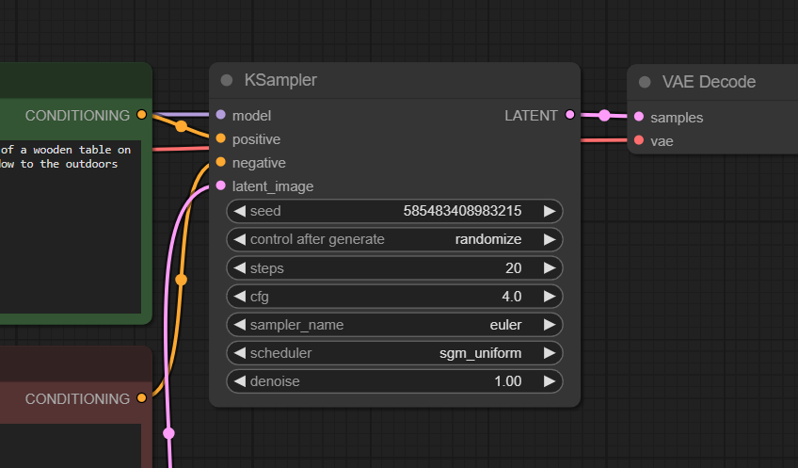This screenshot has width=798, height=468.
Task: Increase seed value with right arrow
Action: (550, 211)
